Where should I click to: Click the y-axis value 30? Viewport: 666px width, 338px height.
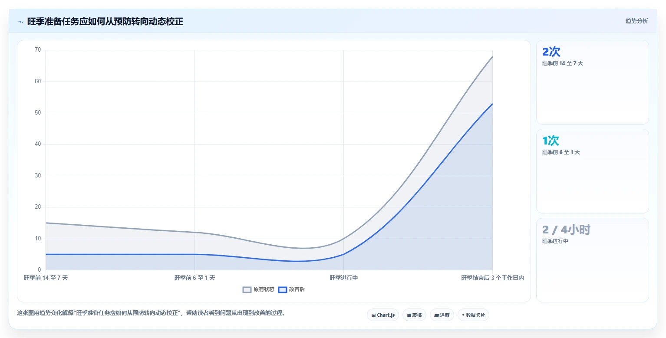38,176
